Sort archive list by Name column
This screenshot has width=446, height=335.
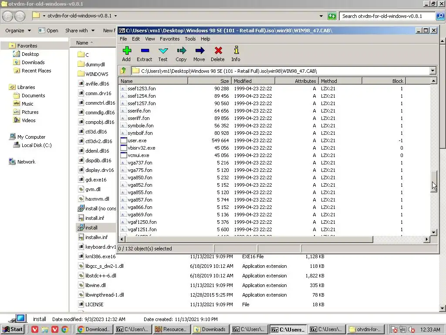(153, 81)
